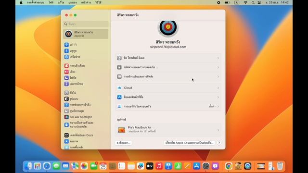Click the question mark help button
Viewport: 308px width, 173px height.
coord(219,143)
